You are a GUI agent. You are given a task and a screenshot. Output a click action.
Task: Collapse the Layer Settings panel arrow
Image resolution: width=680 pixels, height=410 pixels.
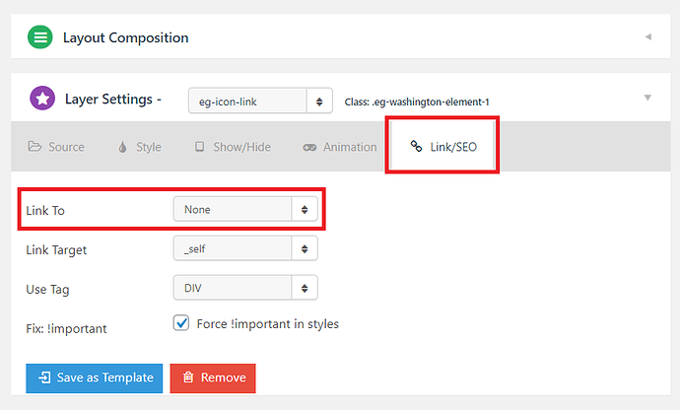[x=647, y=98]
